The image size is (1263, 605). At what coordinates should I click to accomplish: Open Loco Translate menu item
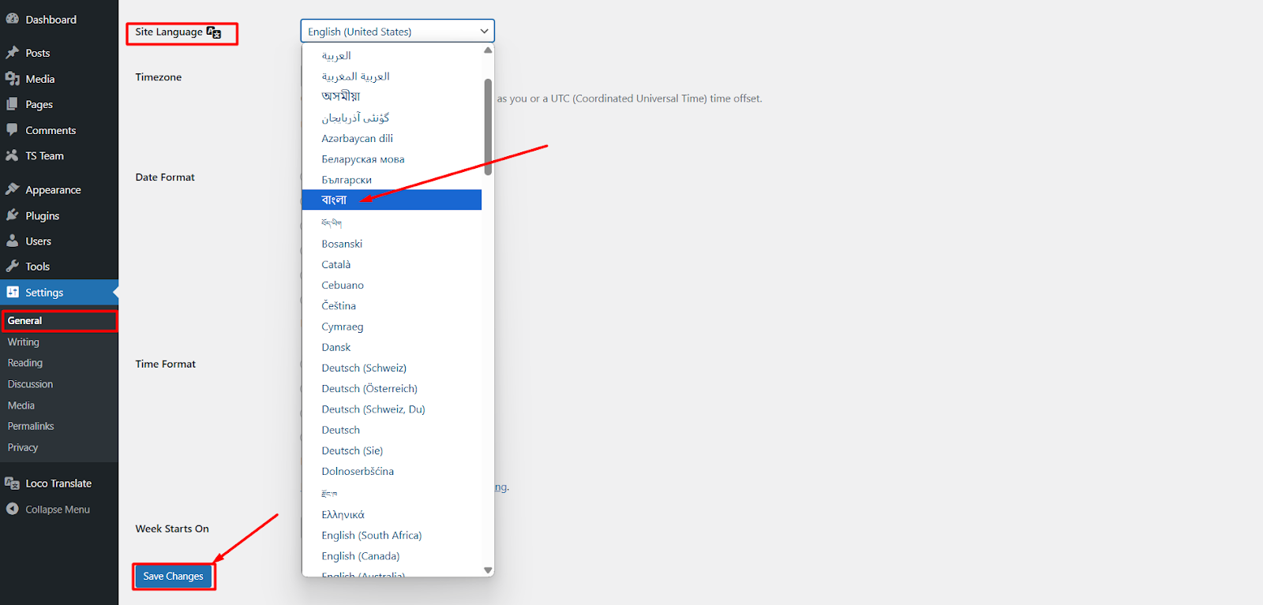(x=59, y=483)
